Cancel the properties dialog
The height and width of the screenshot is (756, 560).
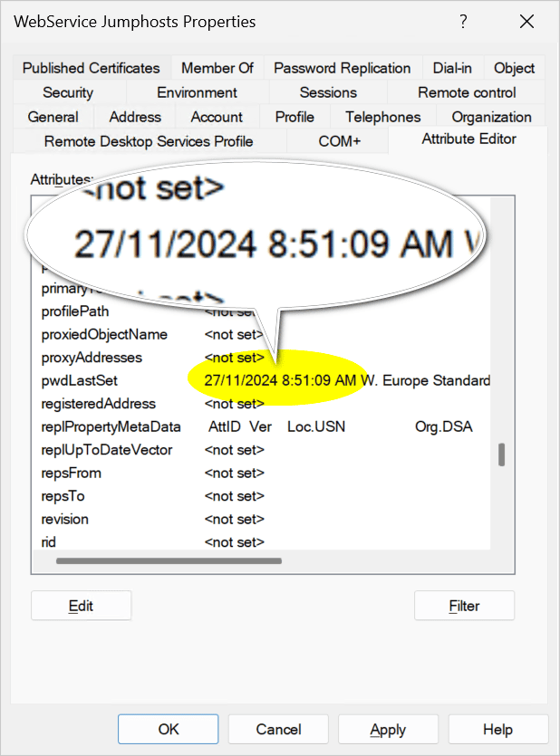(278, 729)
